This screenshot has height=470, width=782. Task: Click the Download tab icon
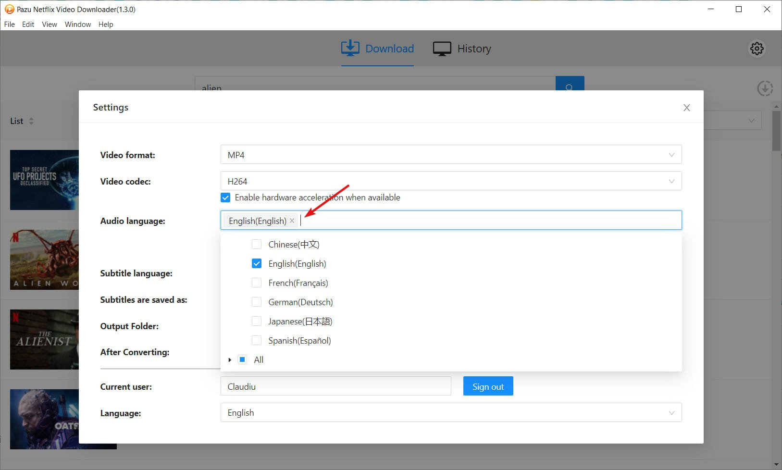[350, 48]
